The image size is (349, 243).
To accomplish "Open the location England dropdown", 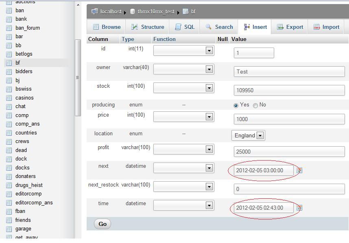I will [x=248, y=135].
